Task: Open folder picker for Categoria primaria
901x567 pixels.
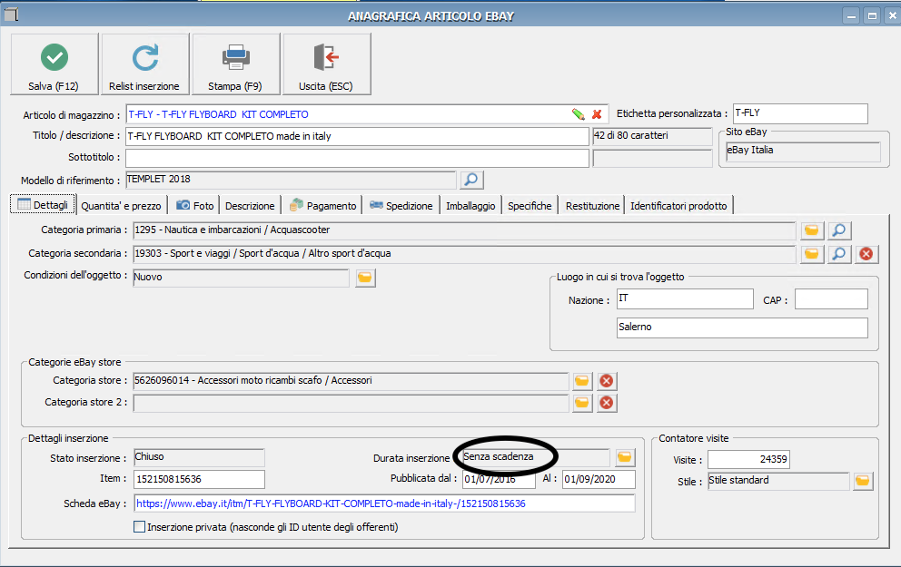Action: (811, 230)
